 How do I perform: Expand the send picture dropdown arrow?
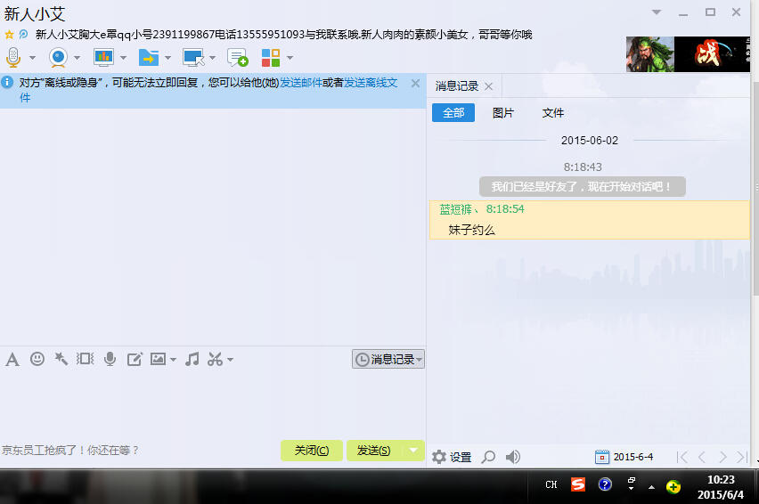coord(174,360)
